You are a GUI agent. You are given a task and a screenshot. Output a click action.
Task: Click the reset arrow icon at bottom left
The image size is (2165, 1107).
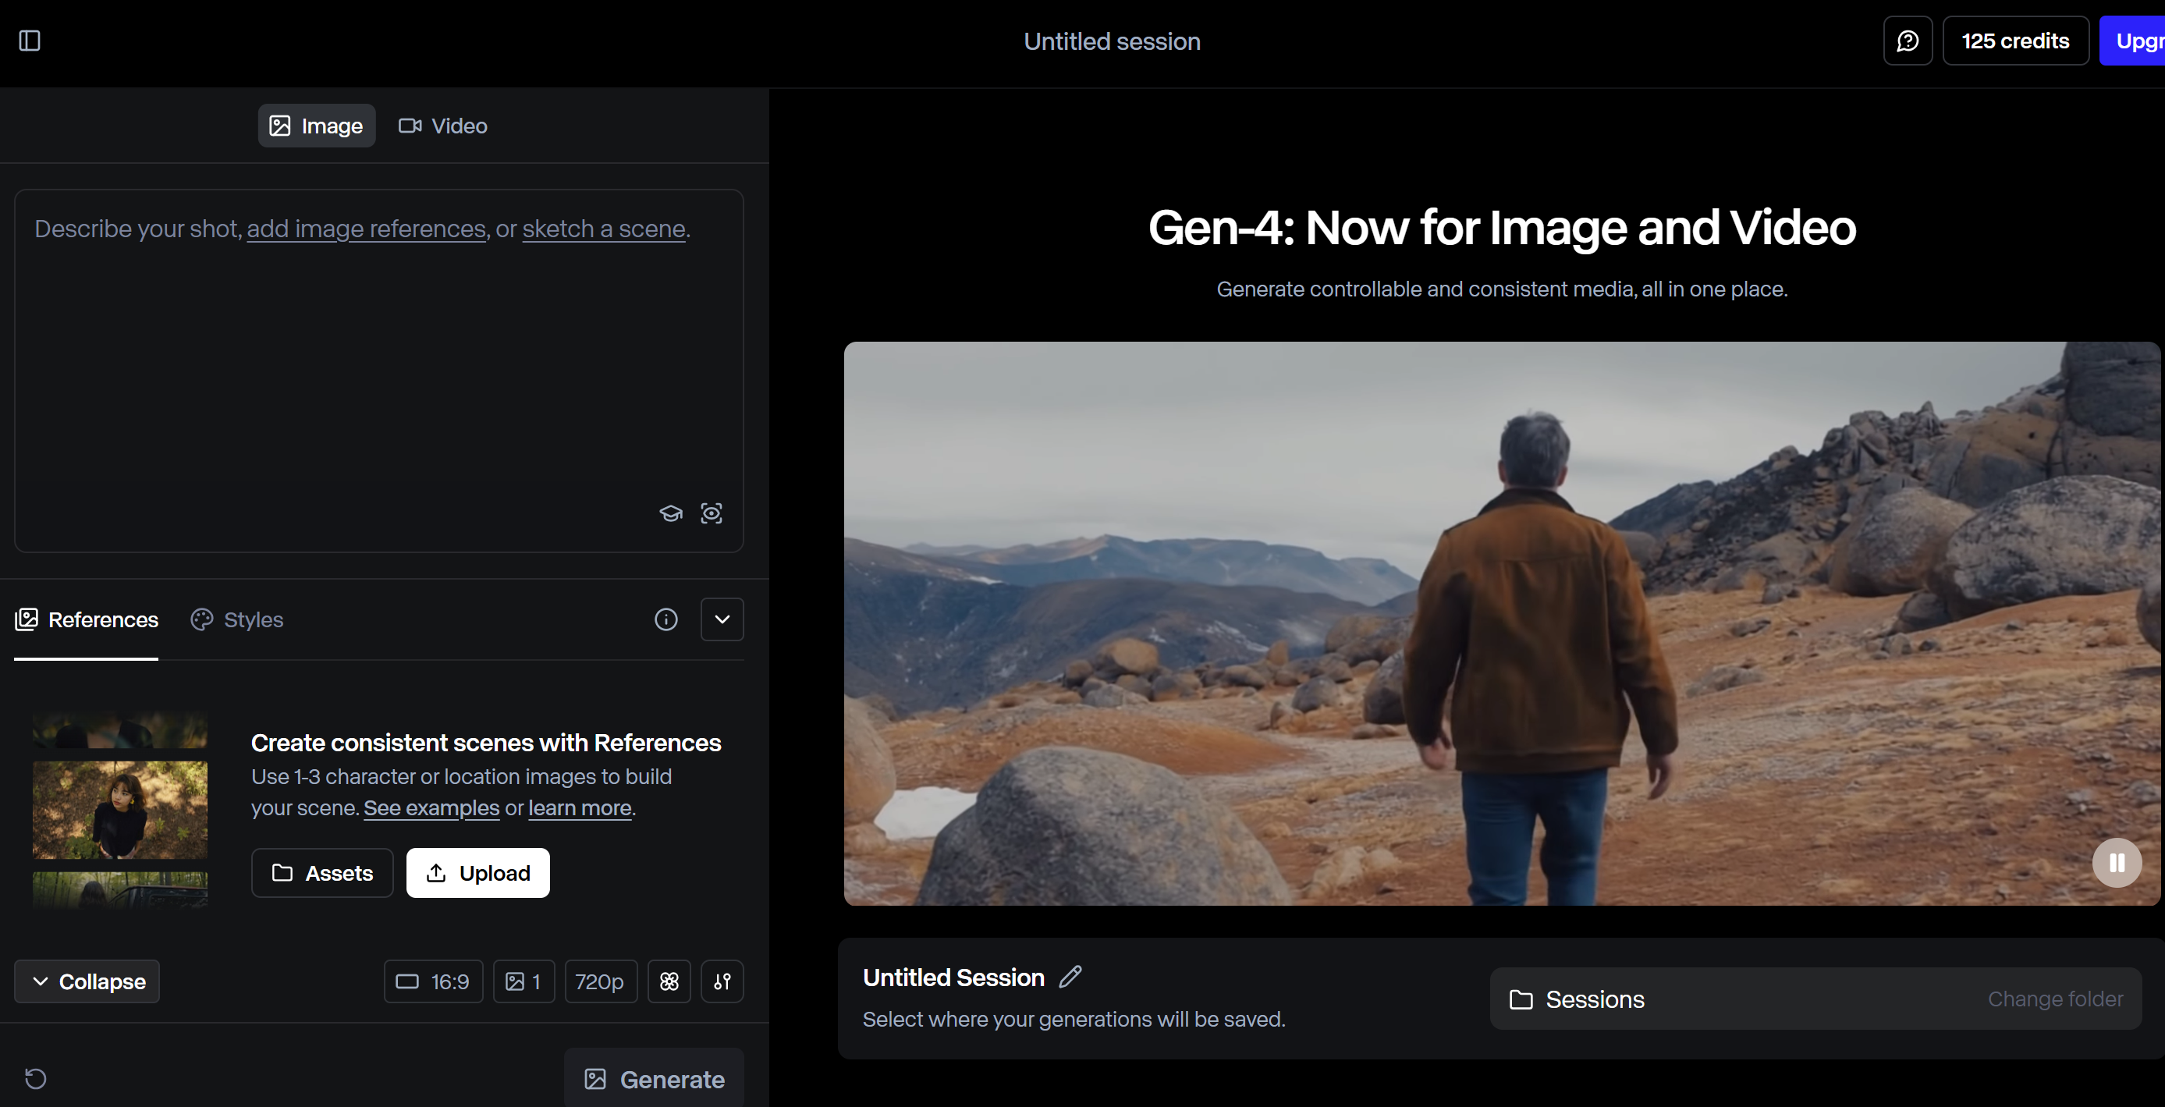[x=35, y=1077]
